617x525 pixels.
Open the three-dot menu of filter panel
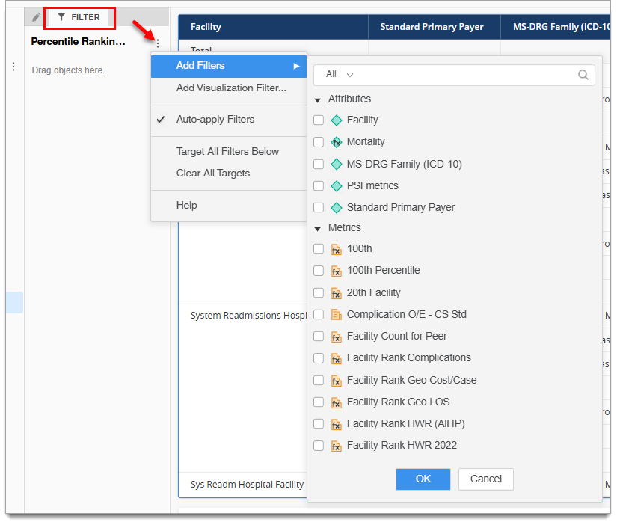(x=157, y=43)
